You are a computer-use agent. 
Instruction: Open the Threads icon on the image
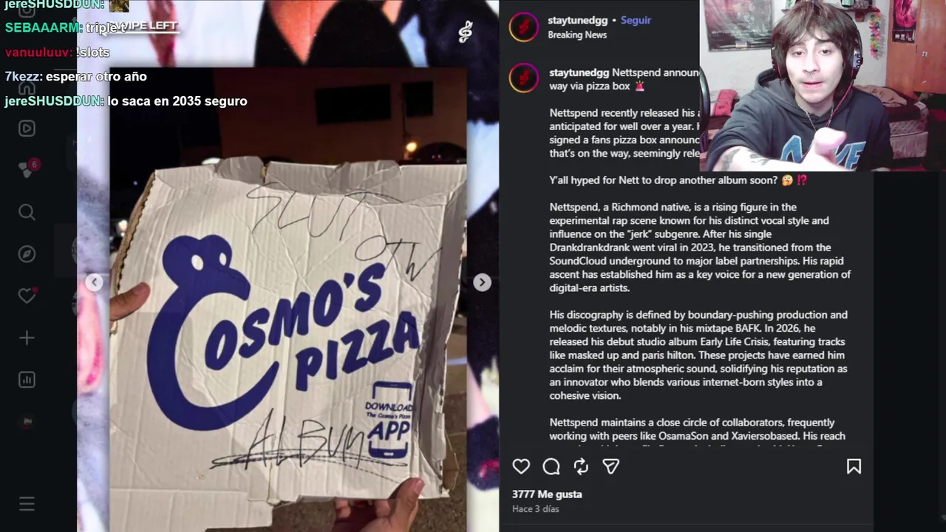(x=465, y=31)
